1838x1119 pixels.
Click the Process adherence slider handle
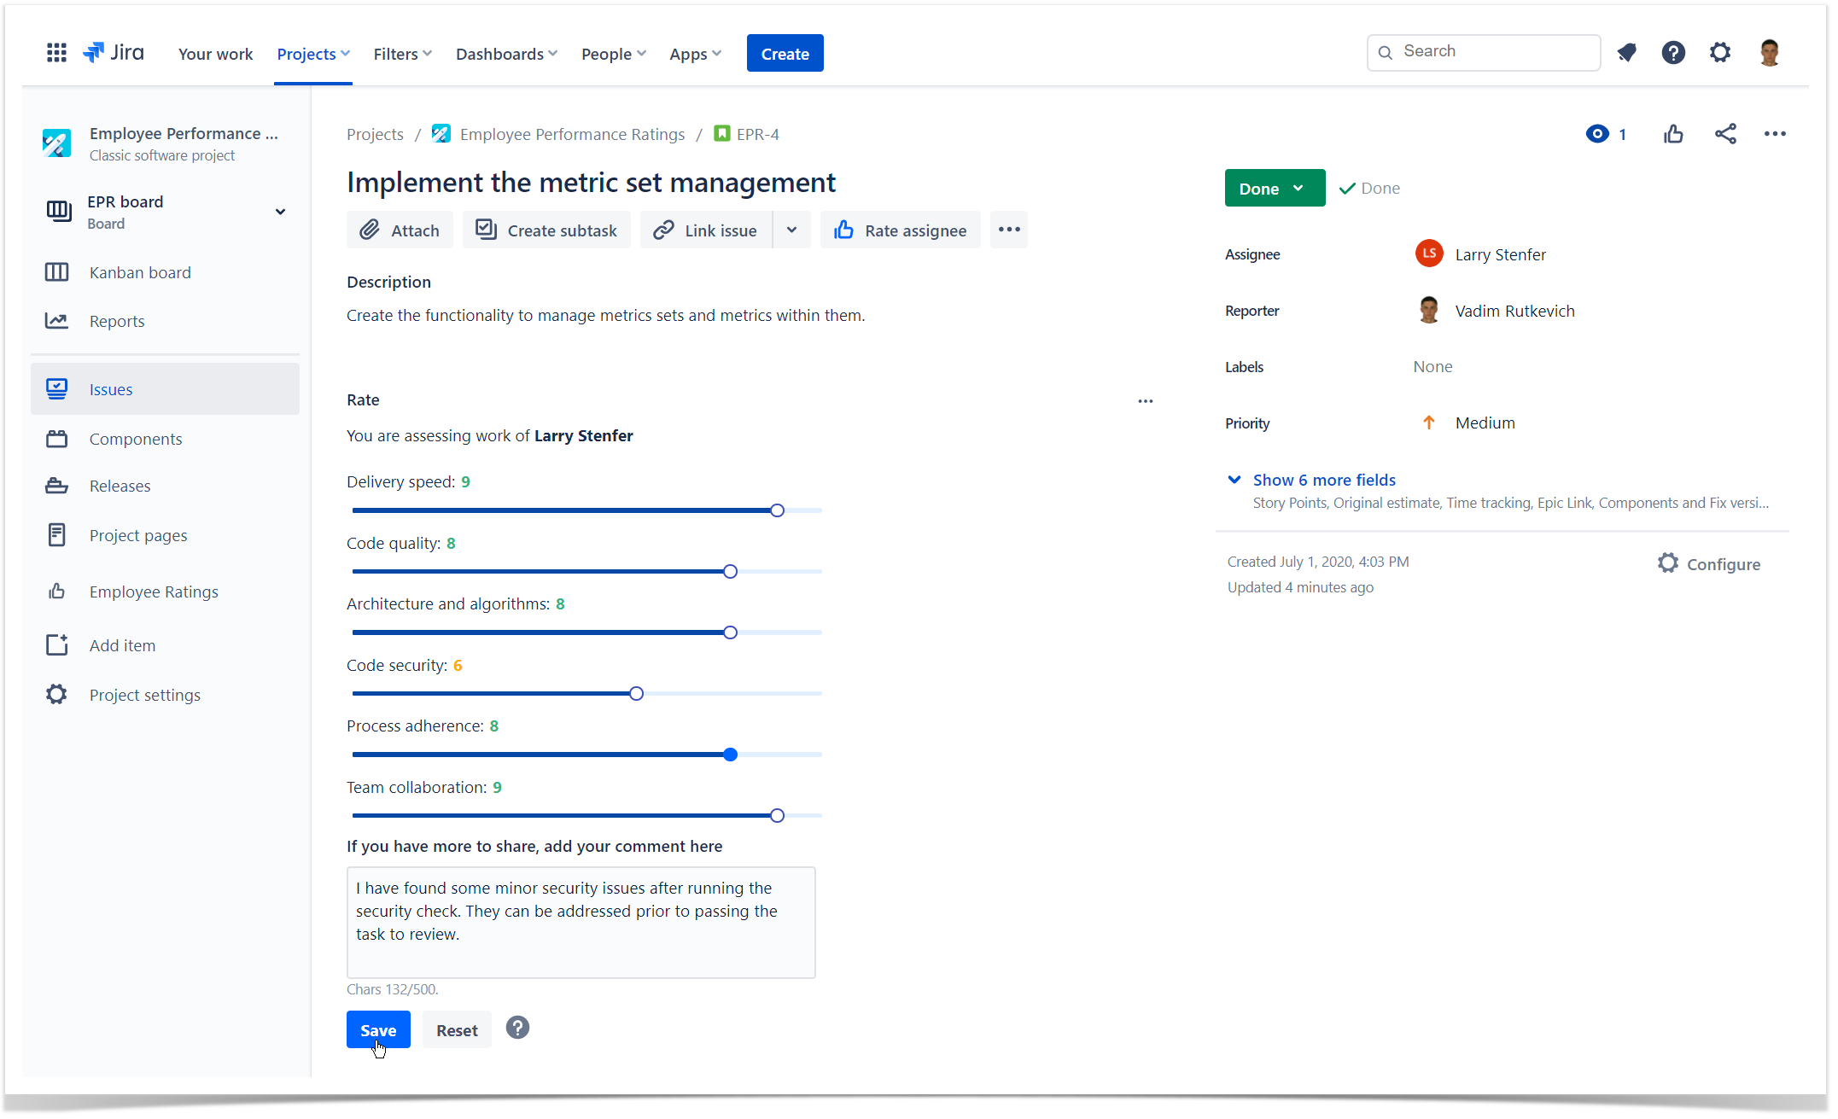[x=730, y=755]
